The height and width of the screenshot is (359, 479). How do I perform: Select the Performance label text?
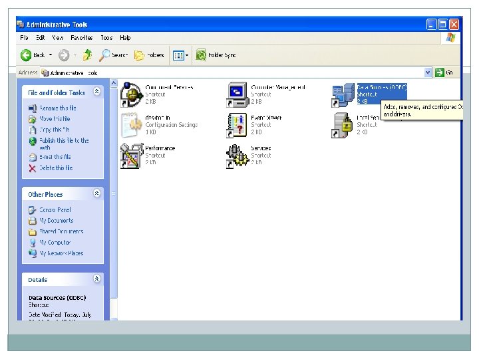click(160, 148)
